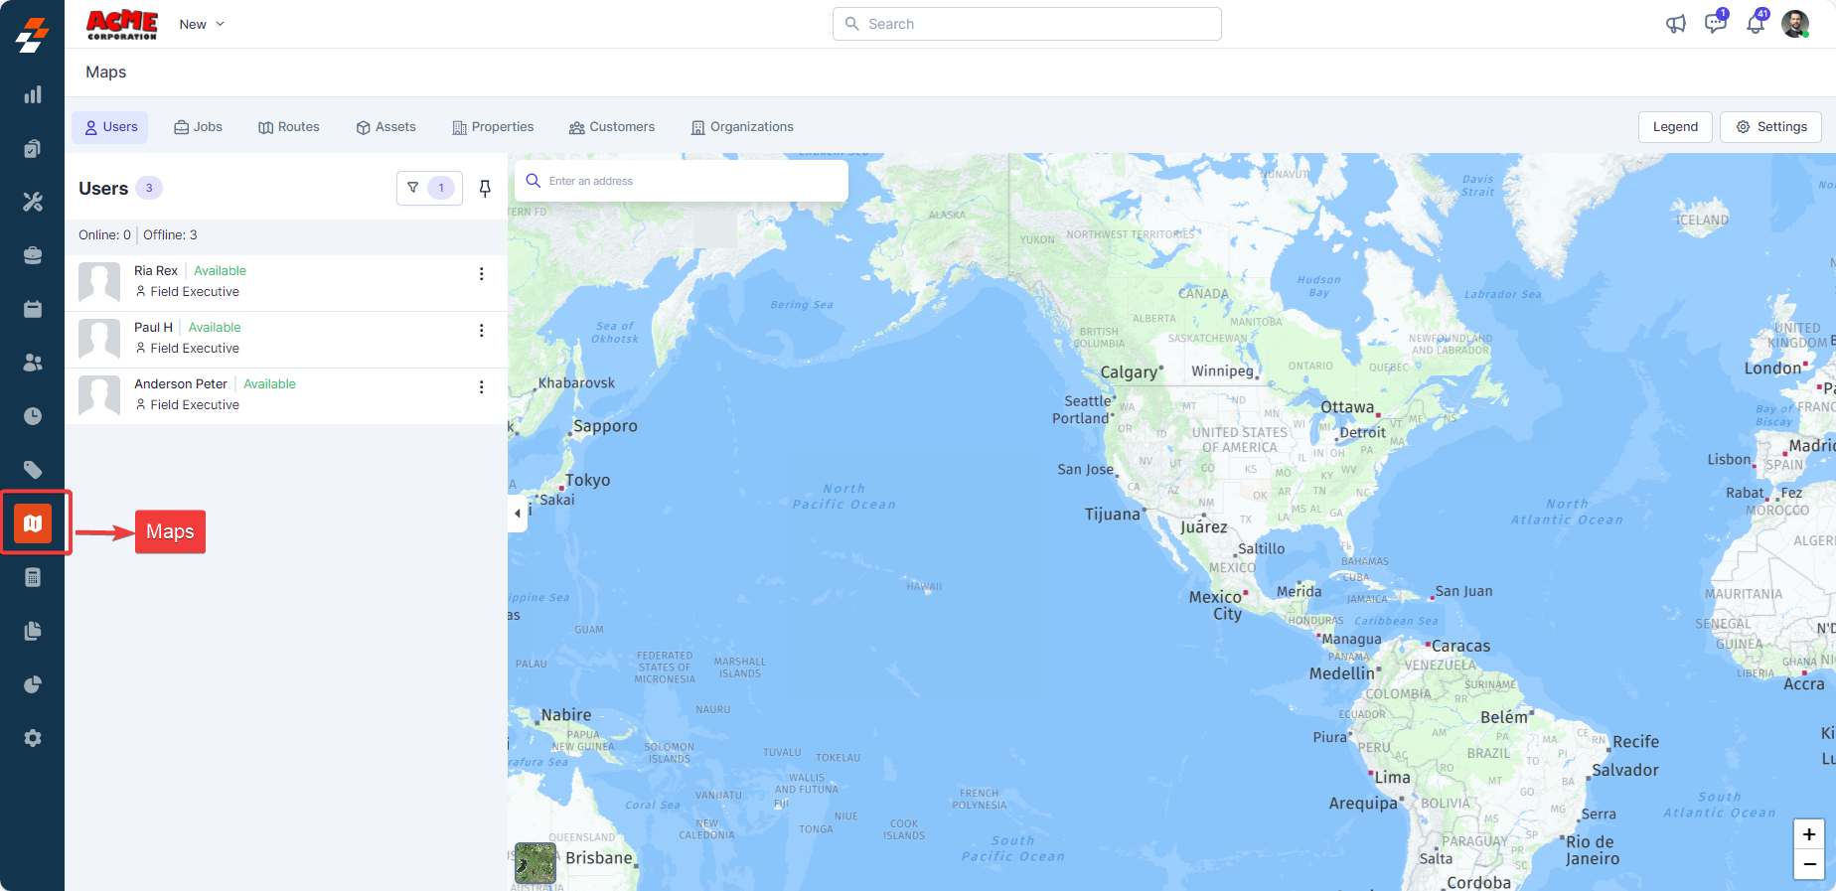Focus the global Search field
The width and height of the screenshot is (1836, 891).
[1027, 24]
